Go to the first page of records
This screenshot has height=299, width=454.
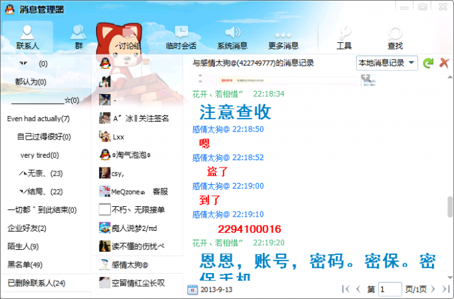(346, 289)
